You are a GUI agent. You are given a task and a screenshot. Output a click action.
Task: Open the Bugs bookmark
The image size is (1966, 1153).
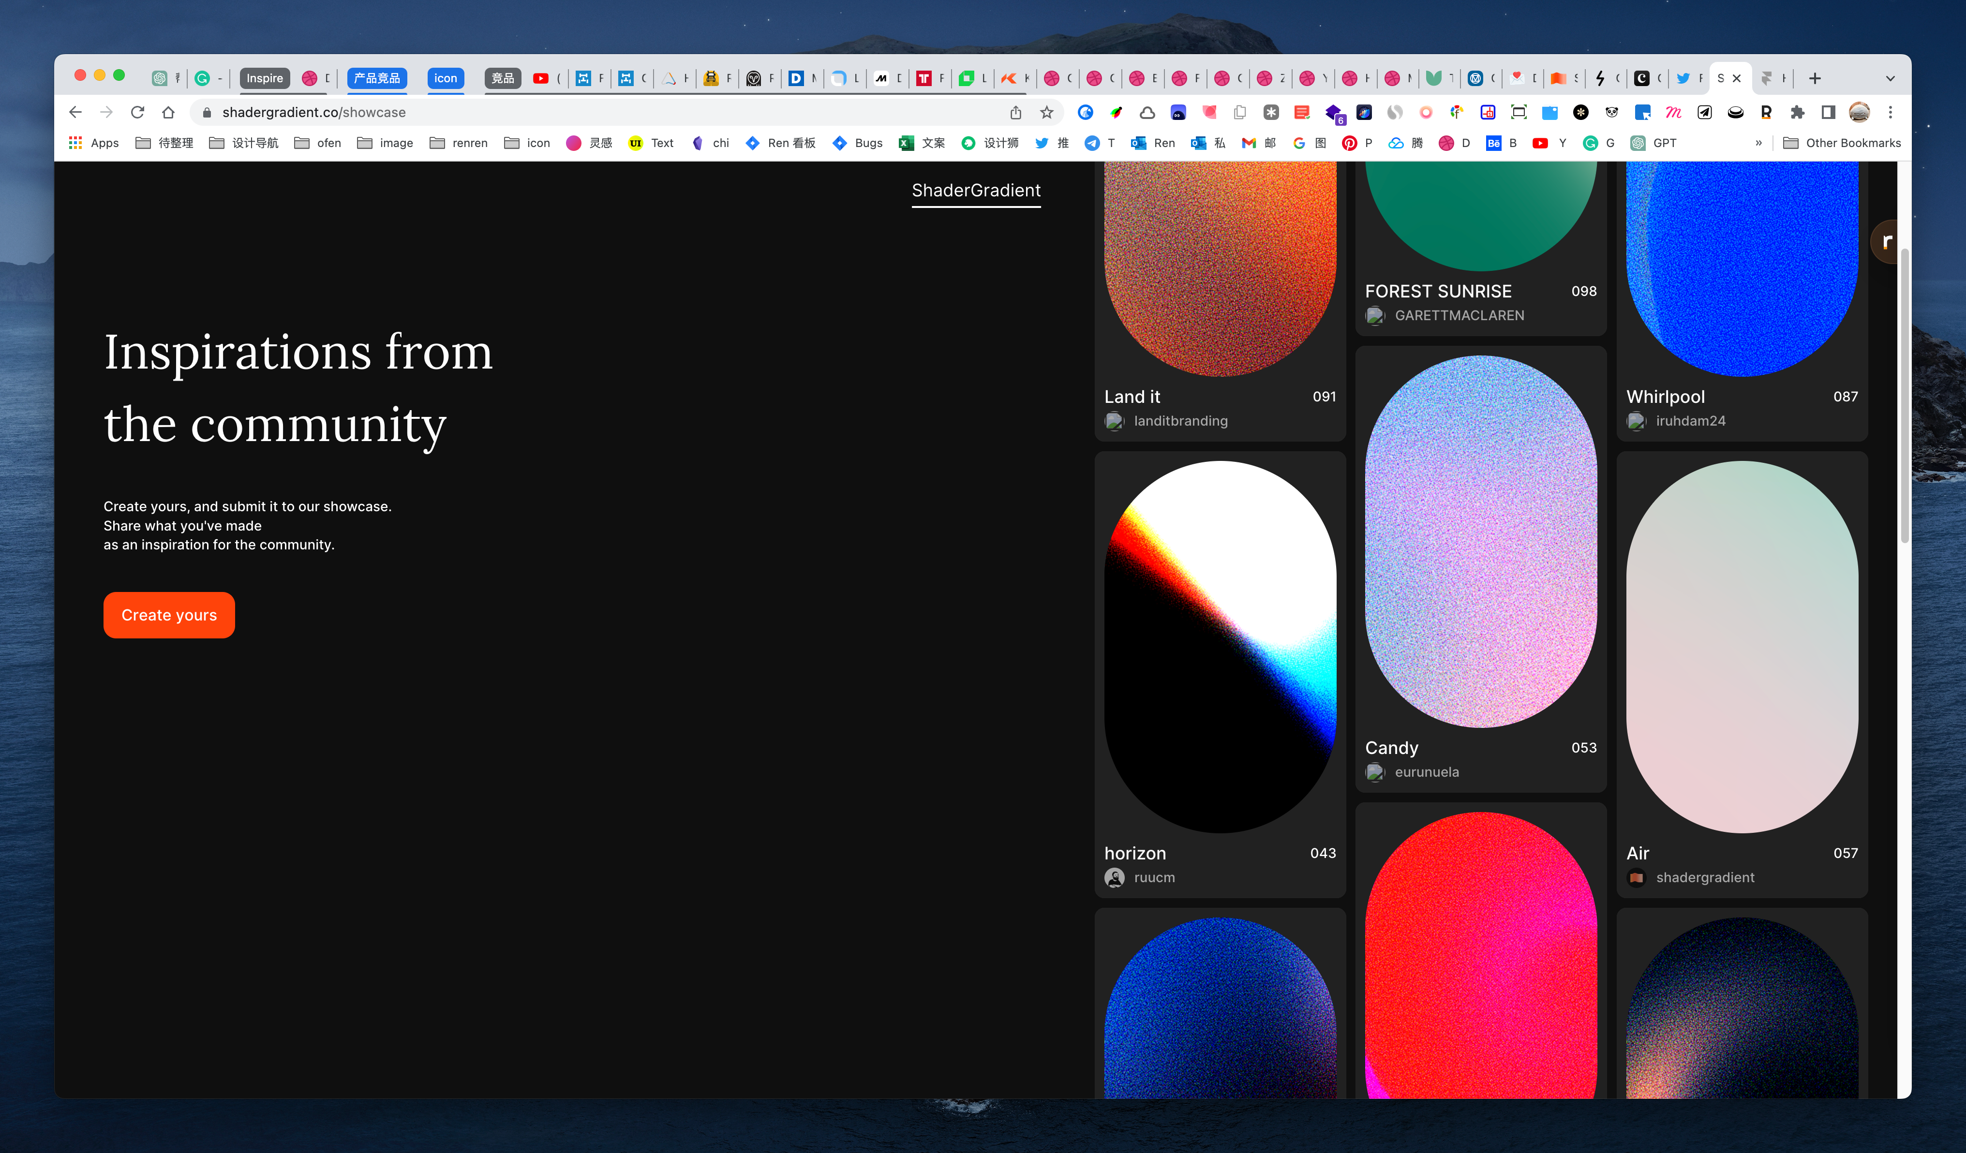[x=857, y=143]
